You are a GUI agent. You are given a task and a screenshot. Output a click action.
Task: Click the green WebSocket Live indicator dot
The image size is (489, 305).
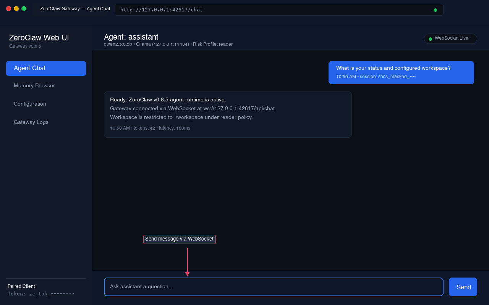[x=430, y=39]
